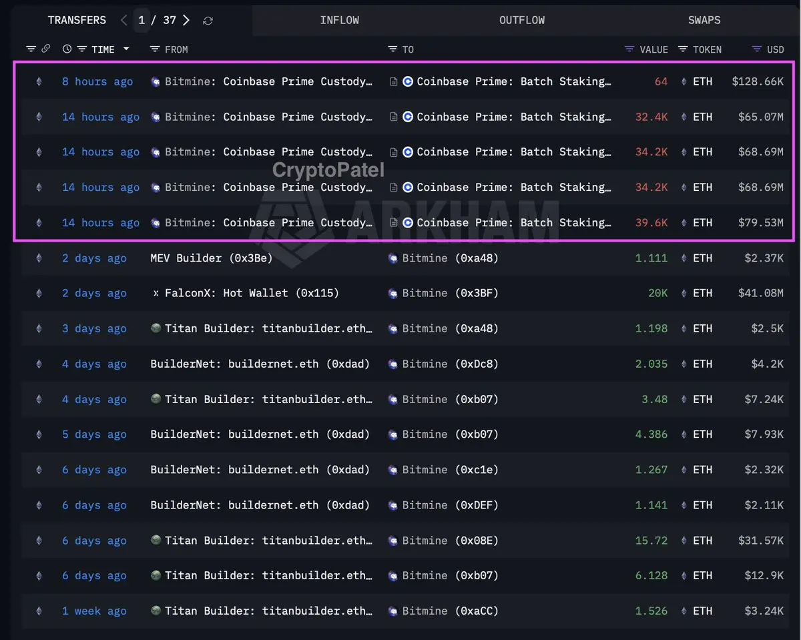The height and width of the screenshot is (640, 801).
Task: Switch to the SWAPS tab
Action: click(x=704, y=20)
